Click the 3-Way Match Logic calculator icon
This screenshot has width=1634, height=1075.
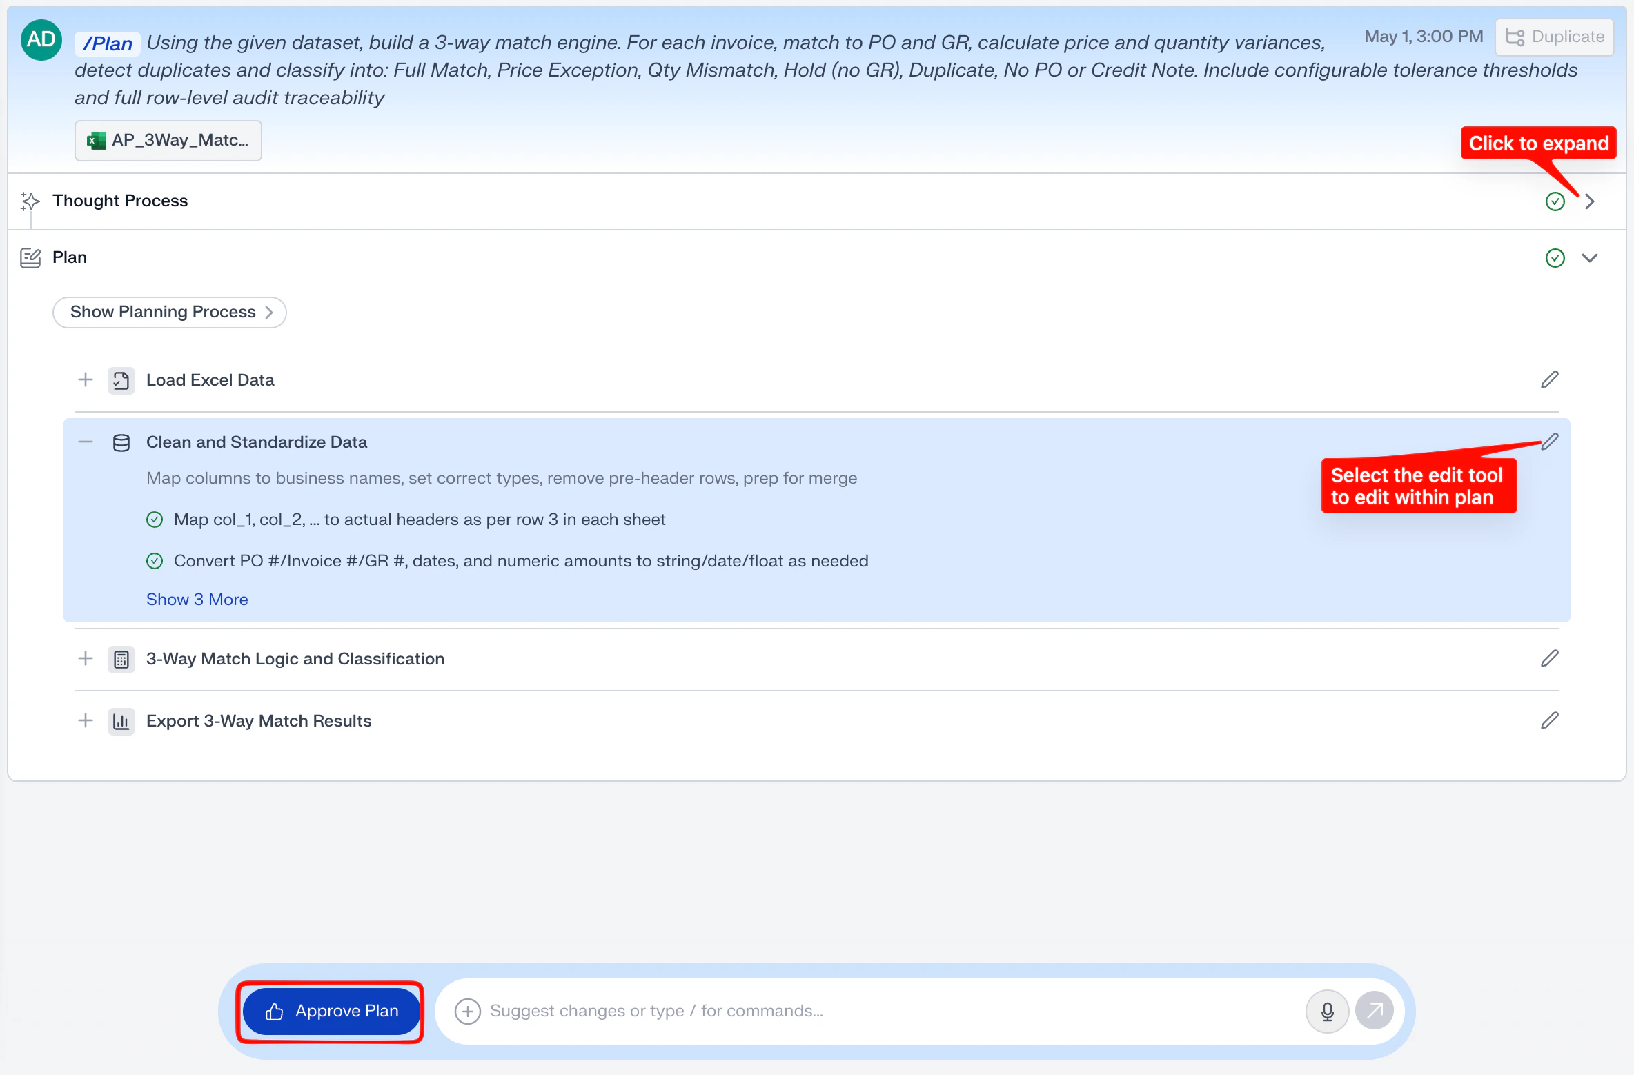[121, 660]
